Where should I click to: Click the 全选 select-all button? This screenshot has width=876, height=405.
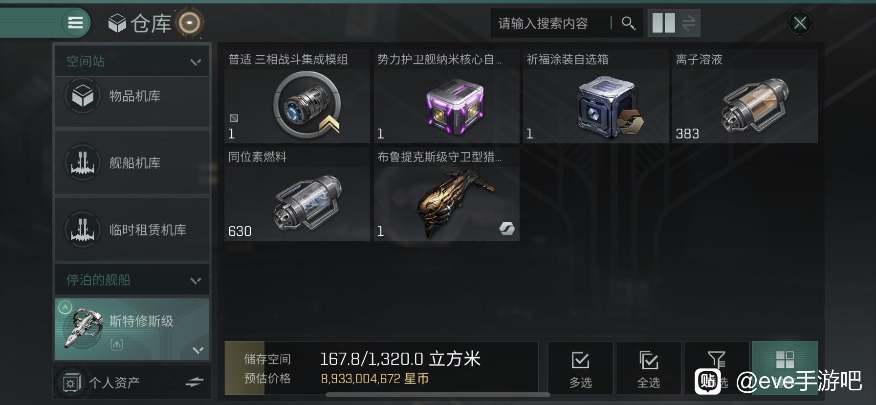649,368
